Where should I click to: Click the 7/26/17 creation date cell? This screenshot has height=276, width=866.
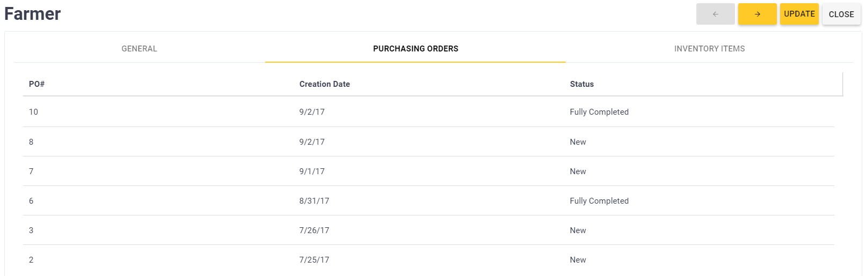click(314, 230)
